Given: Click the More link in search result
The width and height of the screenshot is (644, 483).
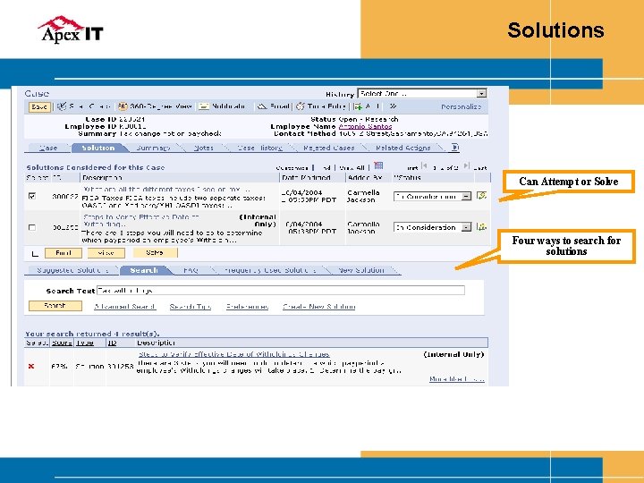Looking at the screenshot, I should [457, 378].
